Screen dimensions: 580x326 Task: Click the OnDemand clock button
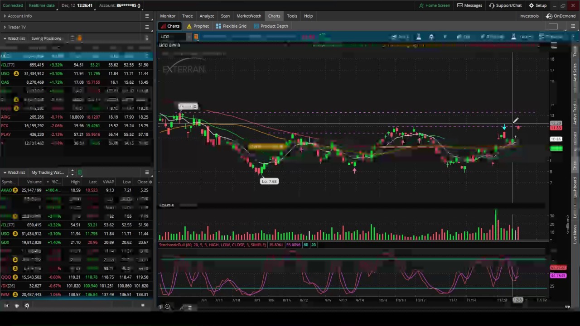pyautogui.click(x=561, y=16)
